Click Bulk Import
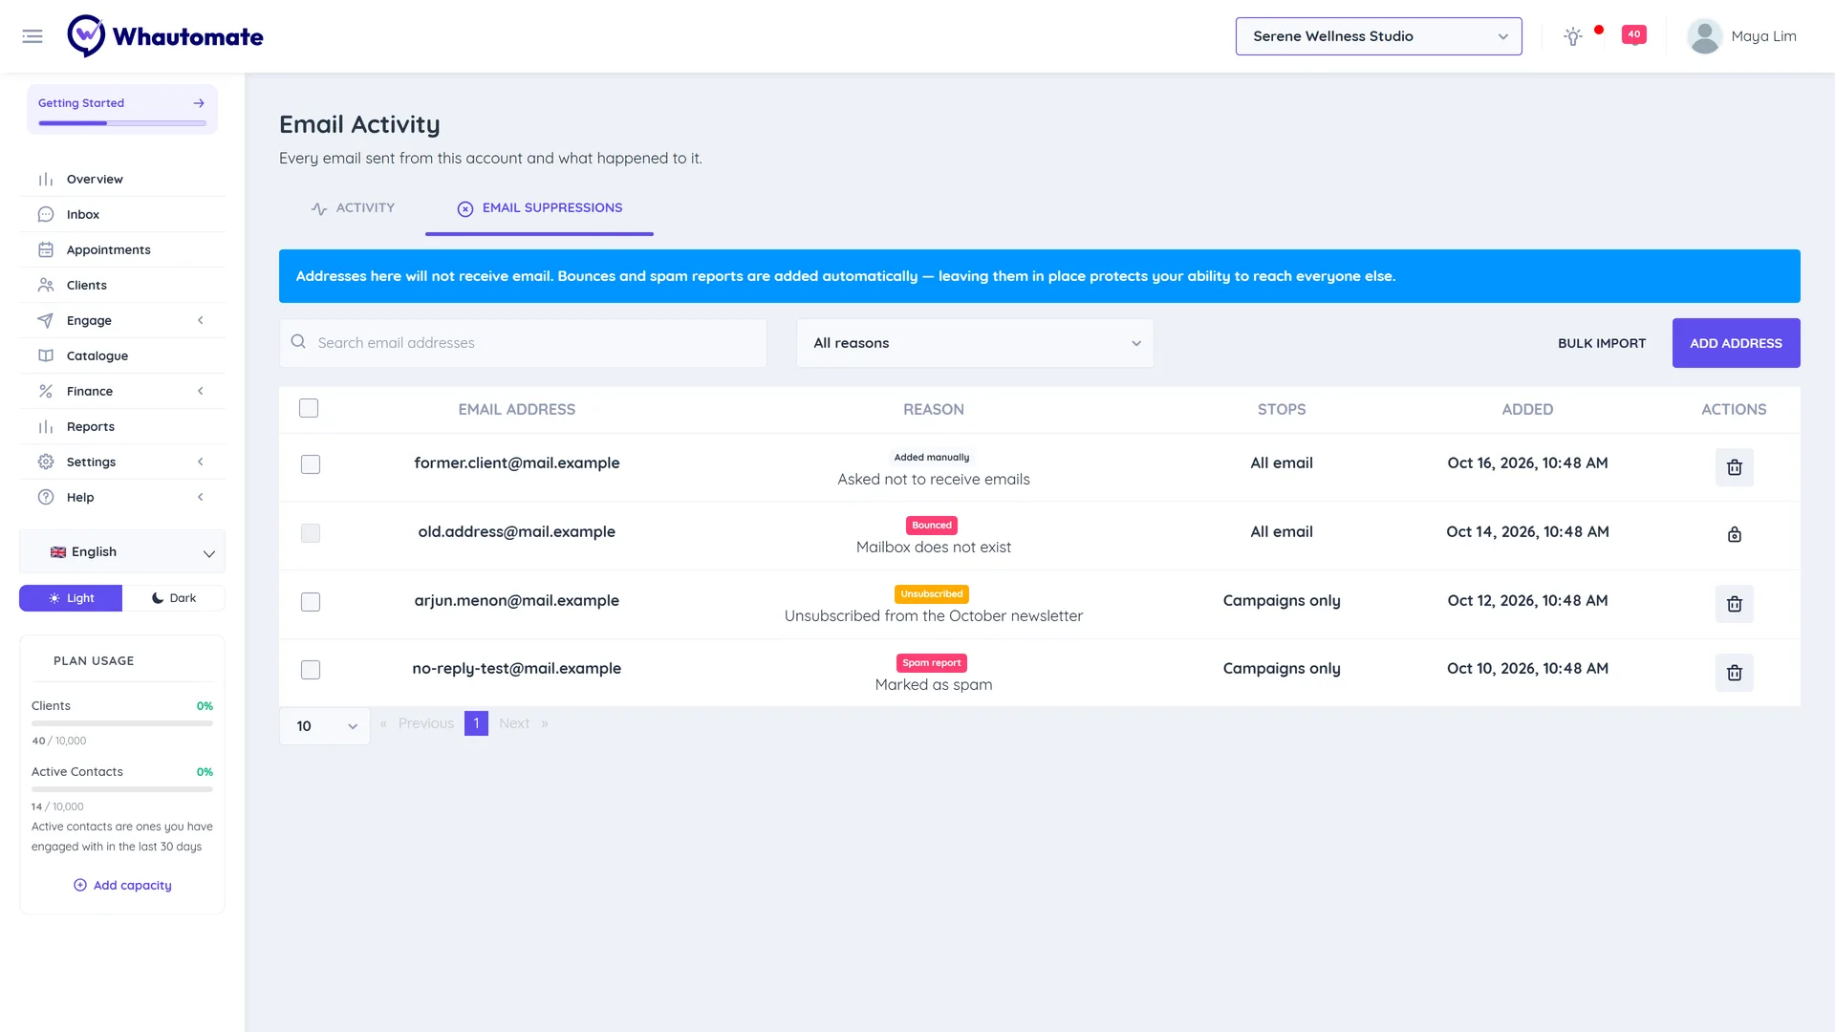The image size is (1835, 1032). tap(1602, 343)
